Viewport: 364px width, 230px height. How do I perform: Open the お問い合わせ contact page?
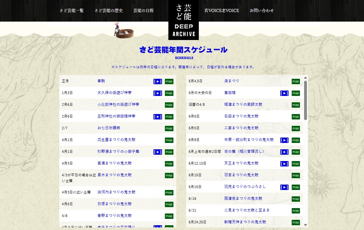coord(262,10)
